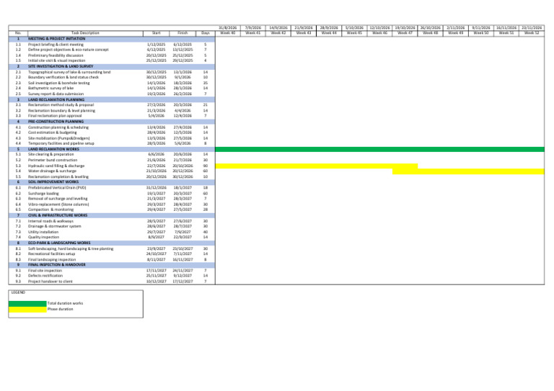Select section 'SITE INVESTIGATION & LAND SURVEY'
The width and height of the screenshot is (554, 391).
point(61,66)
